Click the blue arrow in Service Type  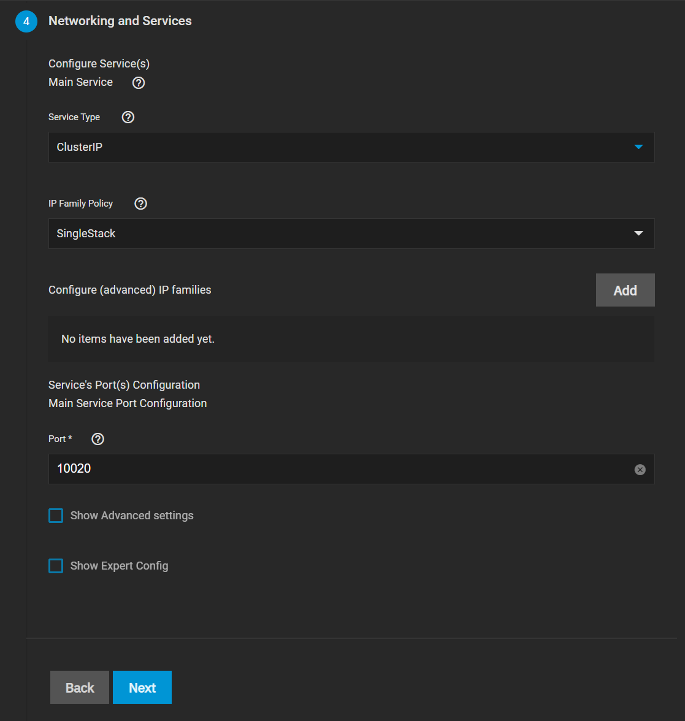tap(638, 147)
